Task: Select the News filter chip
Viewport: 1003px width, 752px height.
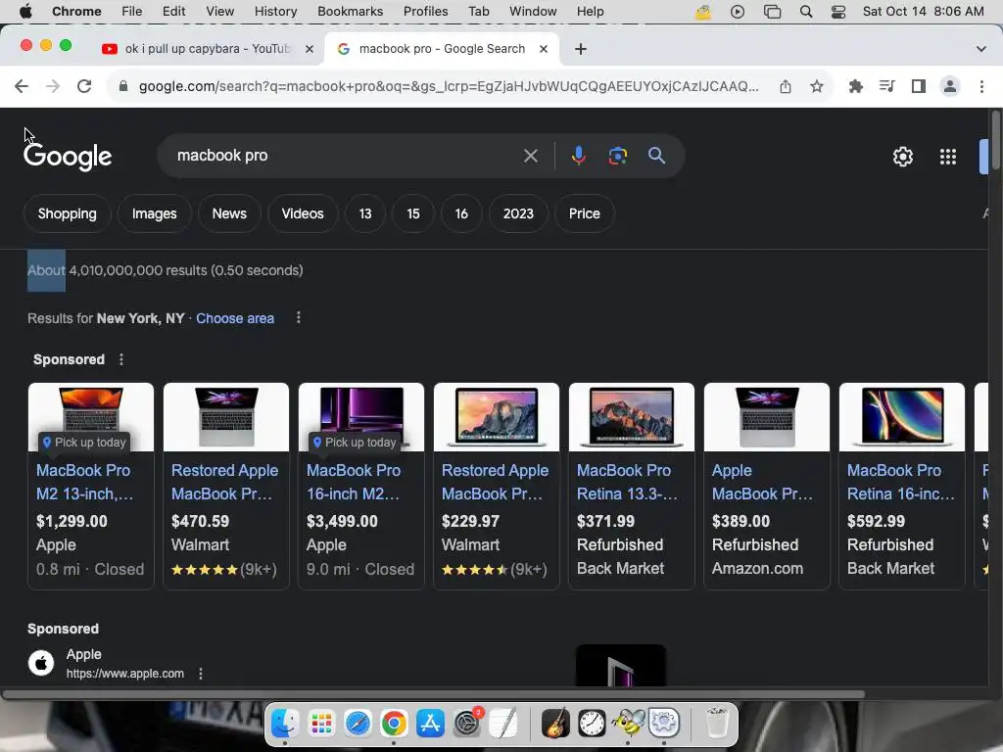Action: click(229, 213)
